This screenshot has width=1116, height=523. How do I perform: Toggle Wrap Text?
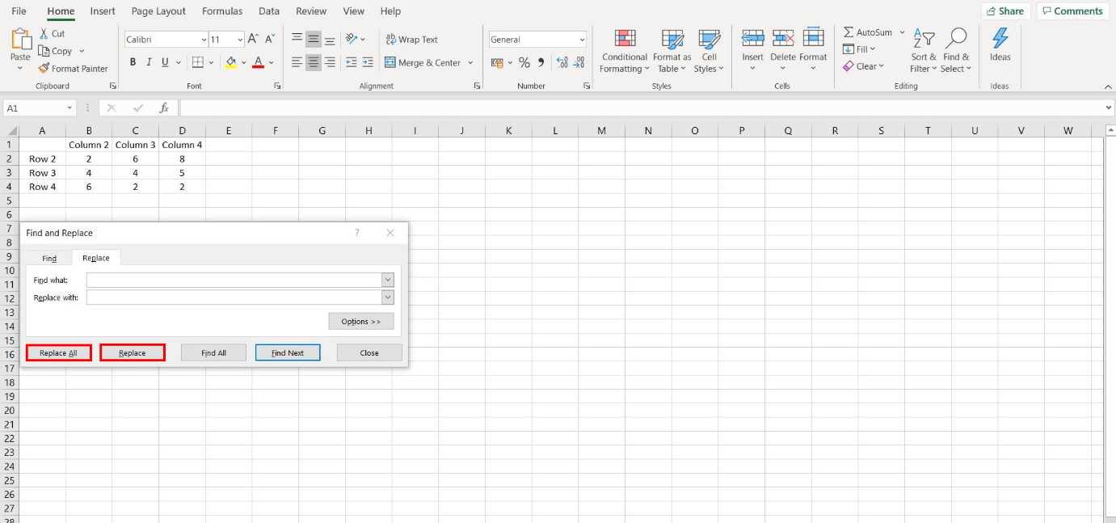coord(411,40)
